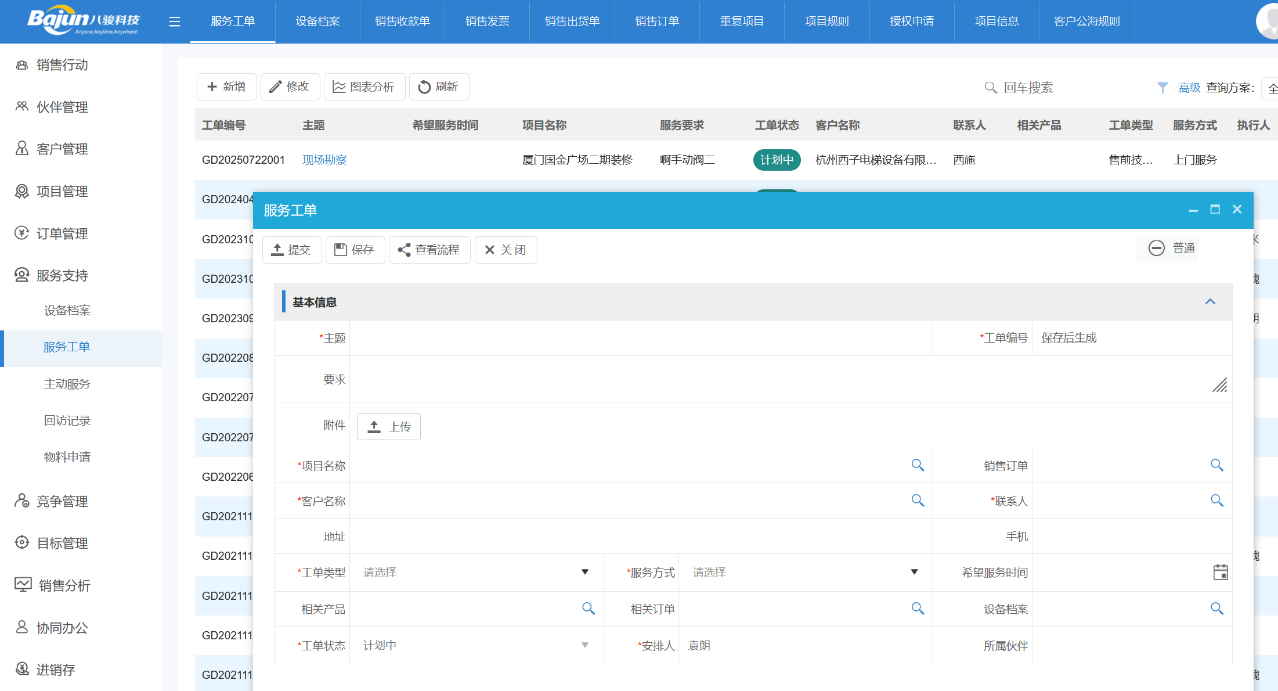Click 上传 attachment upload button
Image resolution: width=1278 pixels, height=691 pixels.
pyautogui.click(x=388, y=427)
